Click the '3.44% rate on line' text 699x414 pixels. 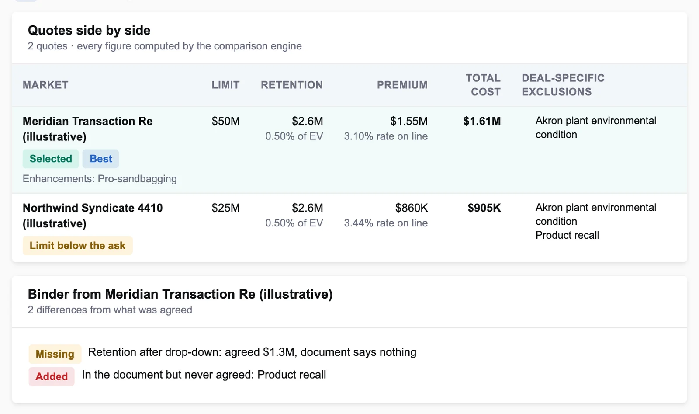pyautogui.click(x=386, y=223)
